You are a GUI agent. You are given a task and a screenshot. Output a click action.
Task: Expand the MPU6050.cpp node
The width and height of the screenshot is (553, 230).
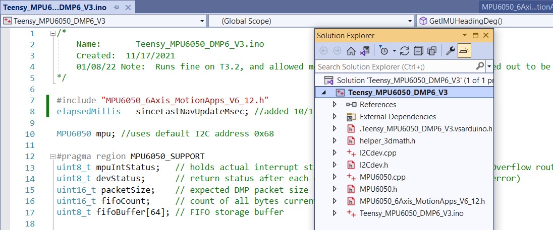pos(335,177)
